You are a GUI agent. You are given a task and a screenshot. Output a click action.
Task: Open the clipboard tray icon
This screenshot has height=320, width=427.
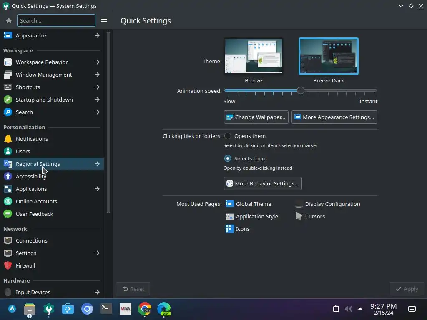(336, 309)
